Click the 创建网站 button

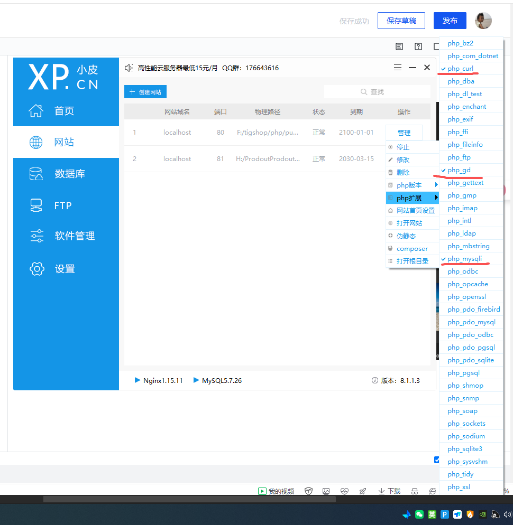pyautogui.click(x=145, y=92)
